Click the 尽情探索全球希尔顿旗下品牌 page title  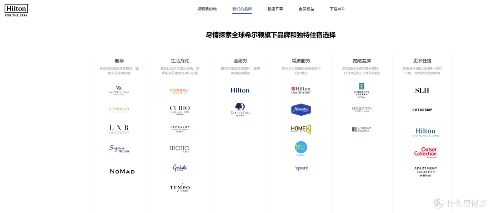(271, 35)
